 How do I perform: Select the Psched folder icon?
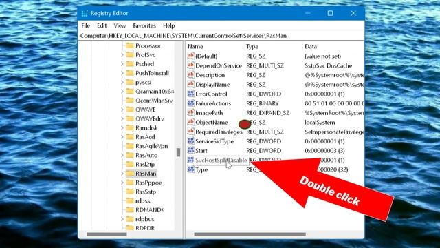tap(130, 64)
